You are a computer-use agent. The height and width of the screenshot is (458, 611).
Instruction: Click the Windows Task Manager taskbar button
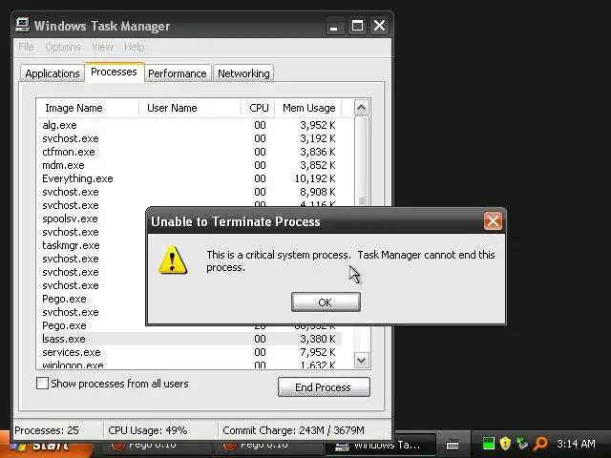tap(380, 446)
